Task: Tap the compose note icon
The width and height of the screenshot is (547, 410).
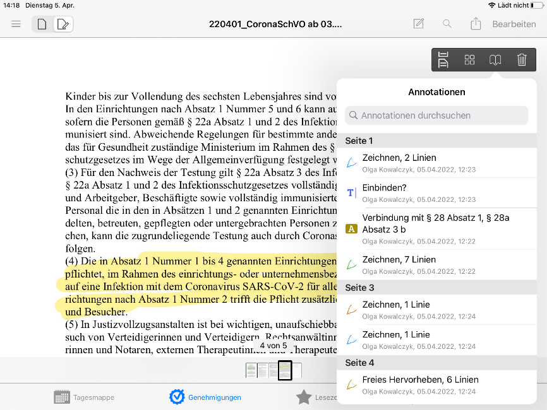Action: pyautogui.click(x=418, y=24)
